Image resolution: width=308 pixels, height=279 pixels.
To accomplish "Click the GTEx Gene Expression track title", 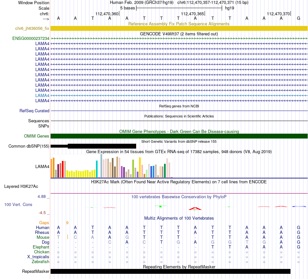I will pos(179,152).
